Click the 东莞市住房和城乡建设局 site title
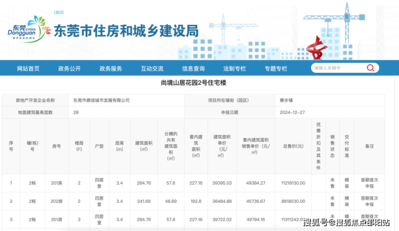This screenshot has height=231, width=399. (x=127, y=30)
